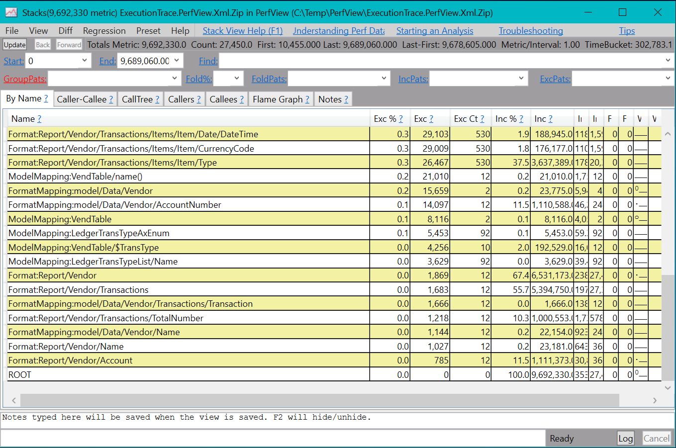Expand the IncPats dropdown
Screen dimensions: 676x448
pos(521,79)
